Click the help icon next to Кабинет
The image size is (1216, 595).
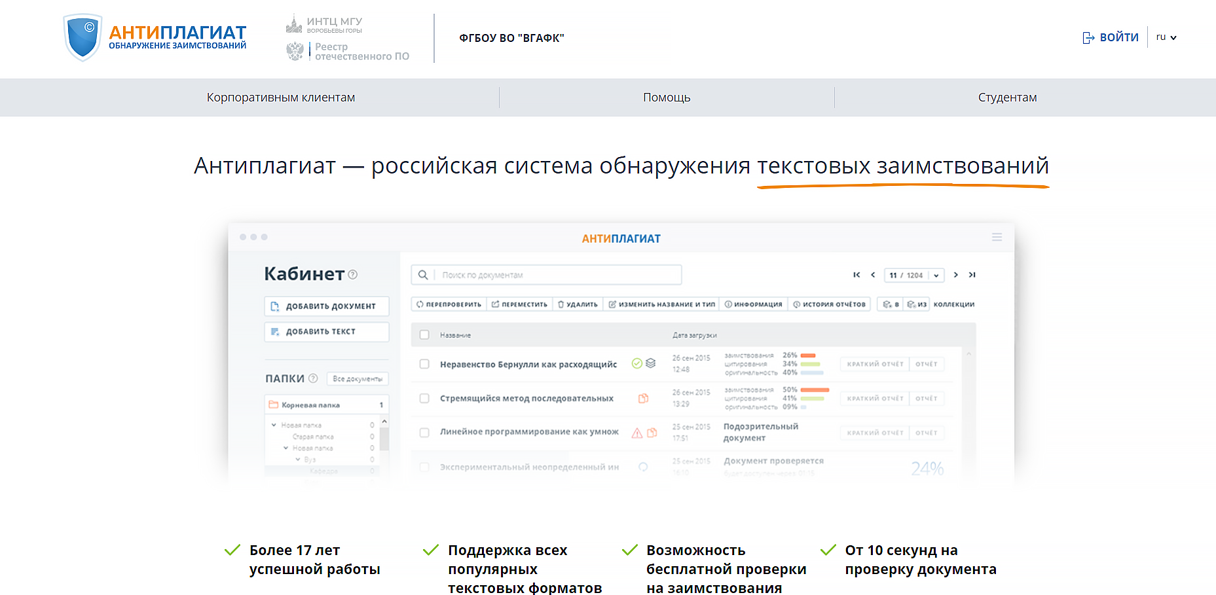tap(353, 274)
